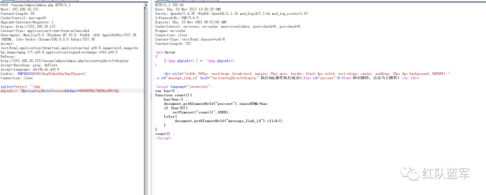This screenshot has width=486, height=195.
Task: Click the Content-Length: 702 response header
Action: pos(173,44)
